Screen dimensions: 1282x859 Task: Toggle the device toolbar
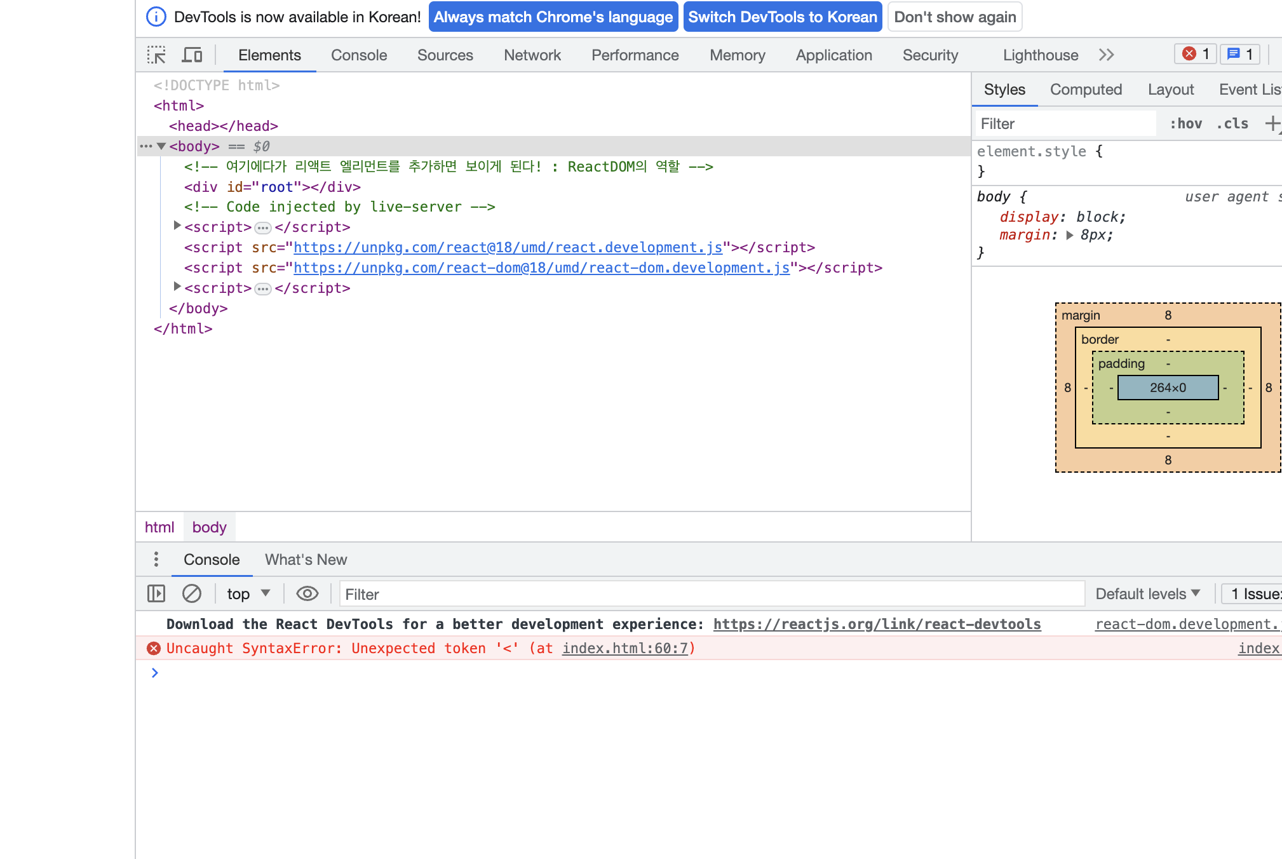(191, 55)
